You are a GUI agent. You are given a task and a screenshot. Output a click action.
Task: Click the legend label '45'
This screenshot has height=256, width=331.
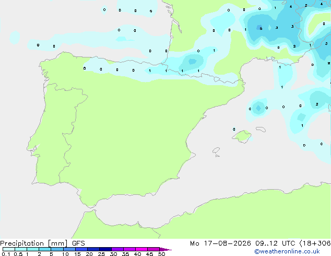click(x=149, y=254)
